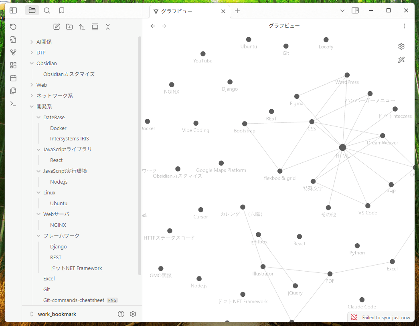The image size is (419, 326).
Task: Navigate back with the left arrow
Action: click(153, 26)
